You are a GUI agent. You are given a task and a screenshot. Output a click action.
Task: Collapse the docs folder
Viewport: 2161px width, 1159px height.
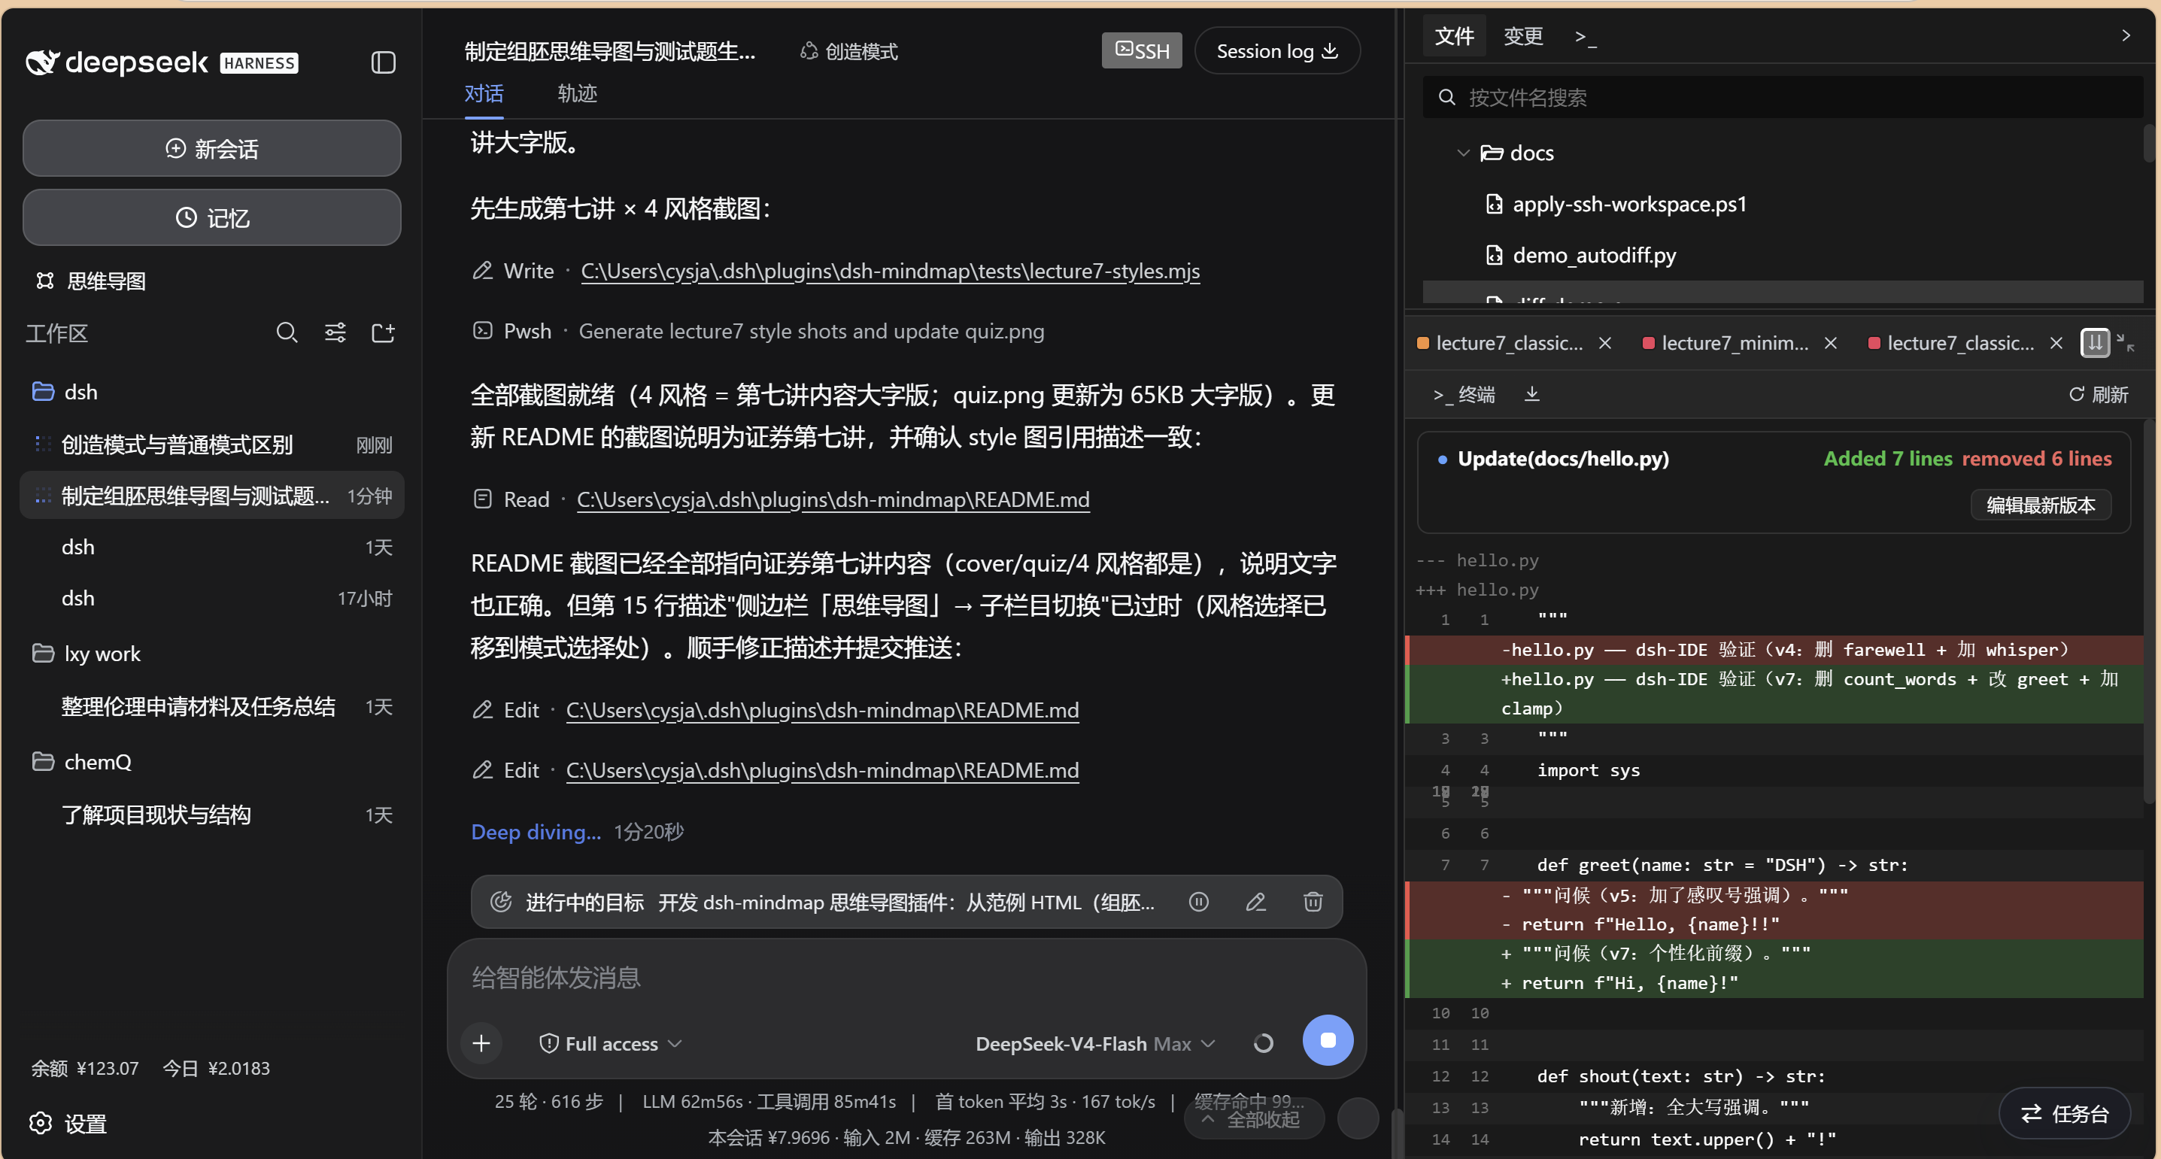click(1463, 153)
